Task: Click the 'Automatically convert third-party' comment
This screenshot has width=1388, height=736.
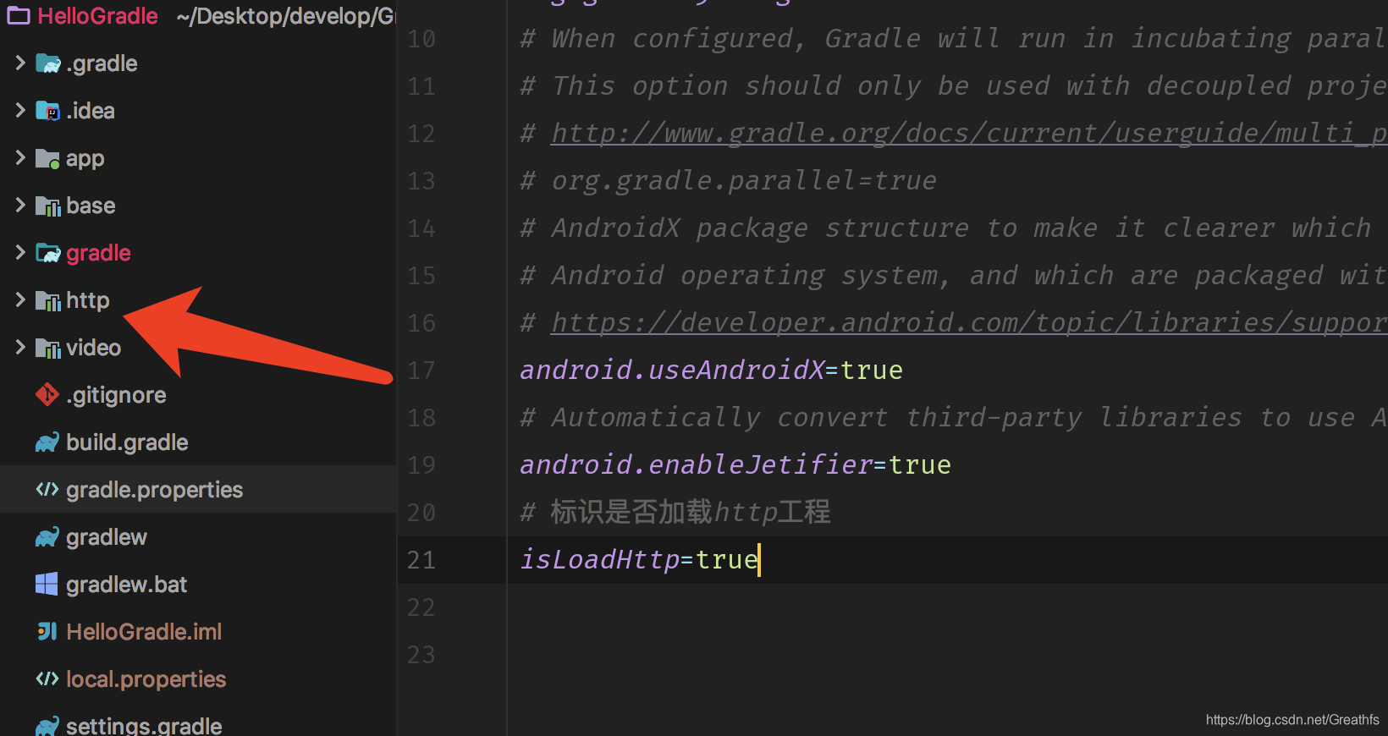Action: (x=954, y=417)
